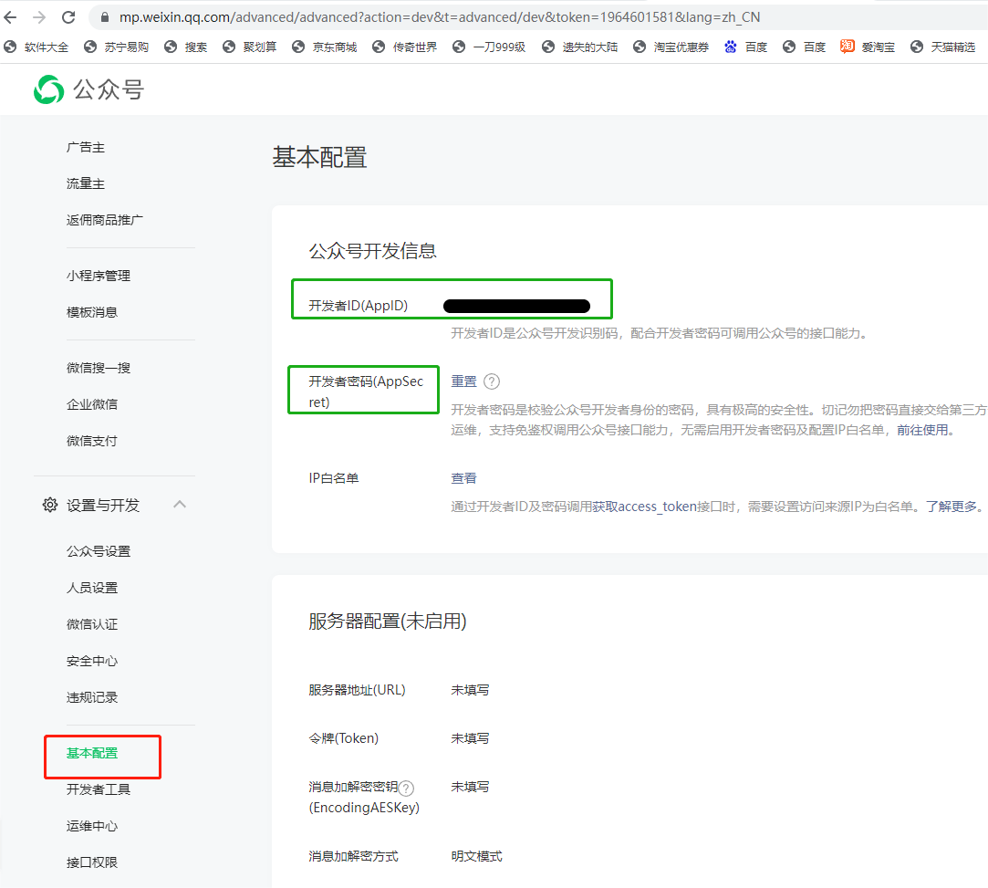Click the 服务器配置(未启用) heading
This screenshot has height=888, width=988.
[x=388, y=621]
